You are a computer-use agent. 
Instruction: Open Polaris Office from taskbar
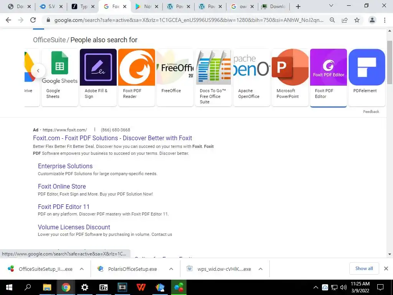click(x=160, y=287)
